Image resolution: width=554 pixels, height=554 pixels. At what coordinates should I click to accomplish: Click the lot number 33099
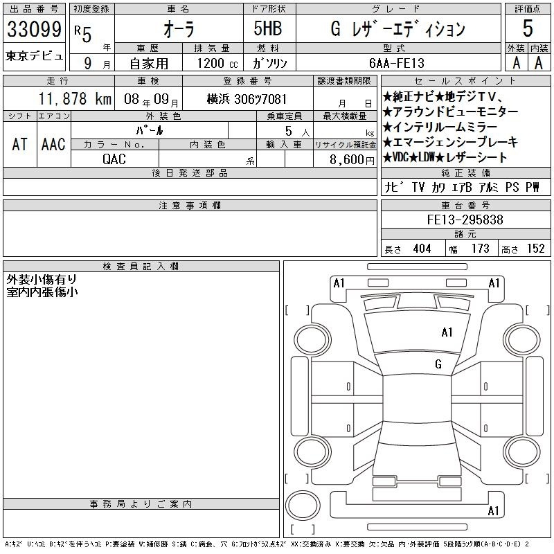point(34,29)
